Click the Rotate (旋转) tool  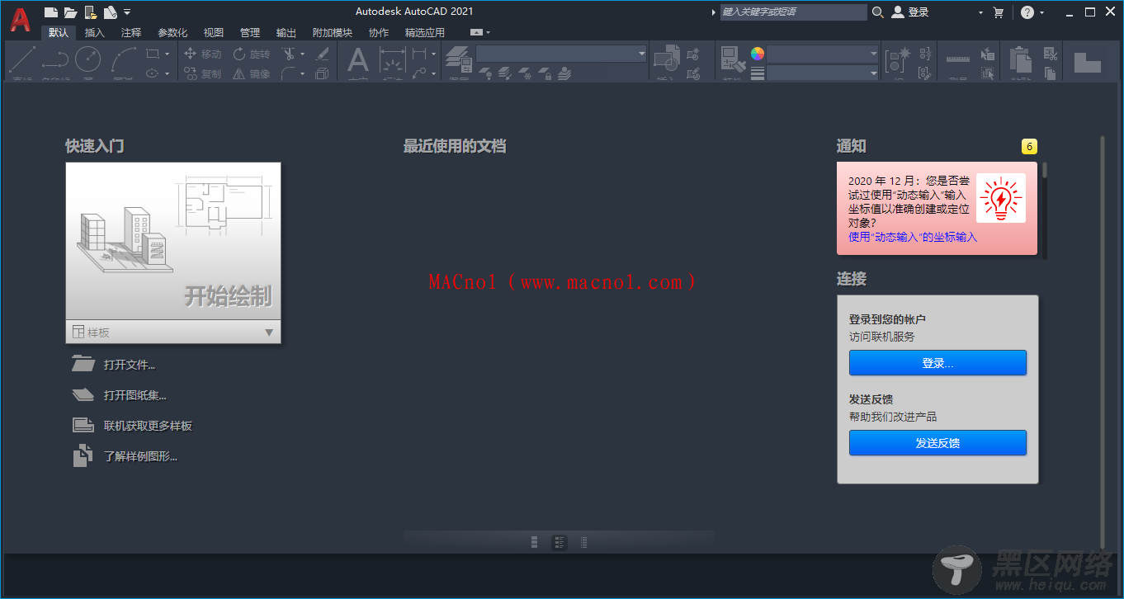252,54
